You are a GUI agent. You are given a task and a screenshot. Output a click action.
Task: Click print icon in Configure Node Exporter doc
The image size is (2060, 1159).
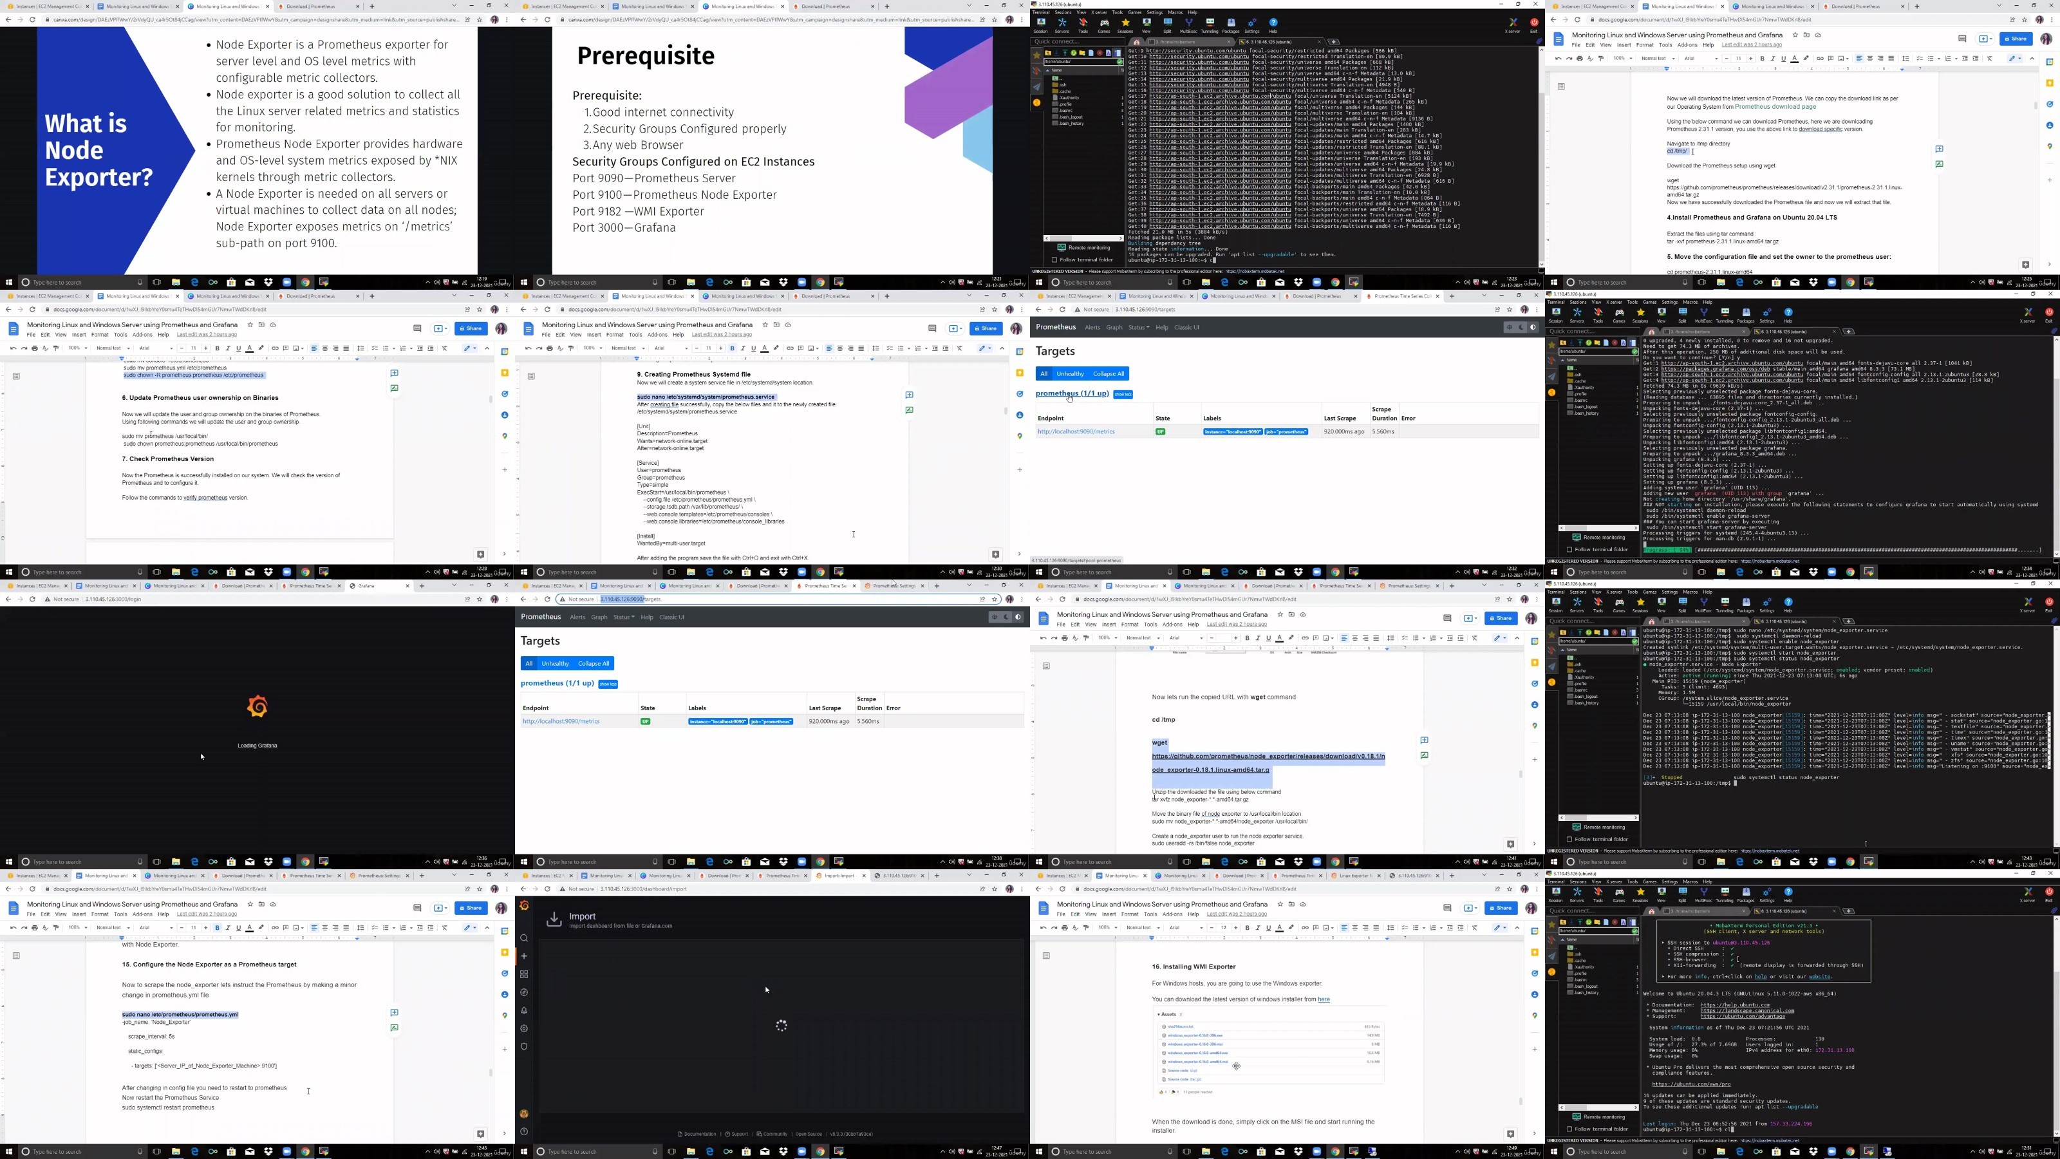(34, 928)
